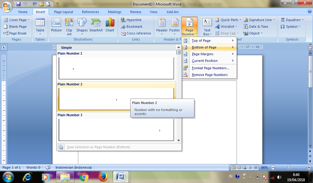The width and height of the screenshot is (313, 183).
Task: Insert an Equation
Action: 292,20
